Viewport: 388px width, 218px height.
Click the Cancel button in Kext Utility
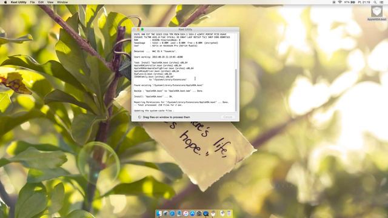pos(228,117)
